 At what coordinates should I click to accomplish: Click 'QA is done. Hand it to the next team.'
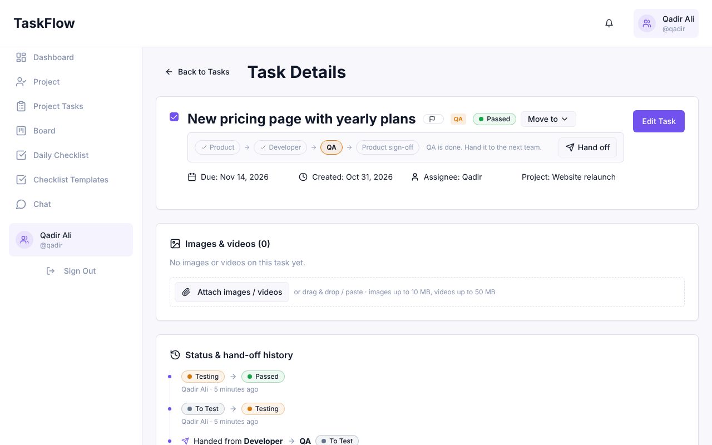click(x=484, y=147)
